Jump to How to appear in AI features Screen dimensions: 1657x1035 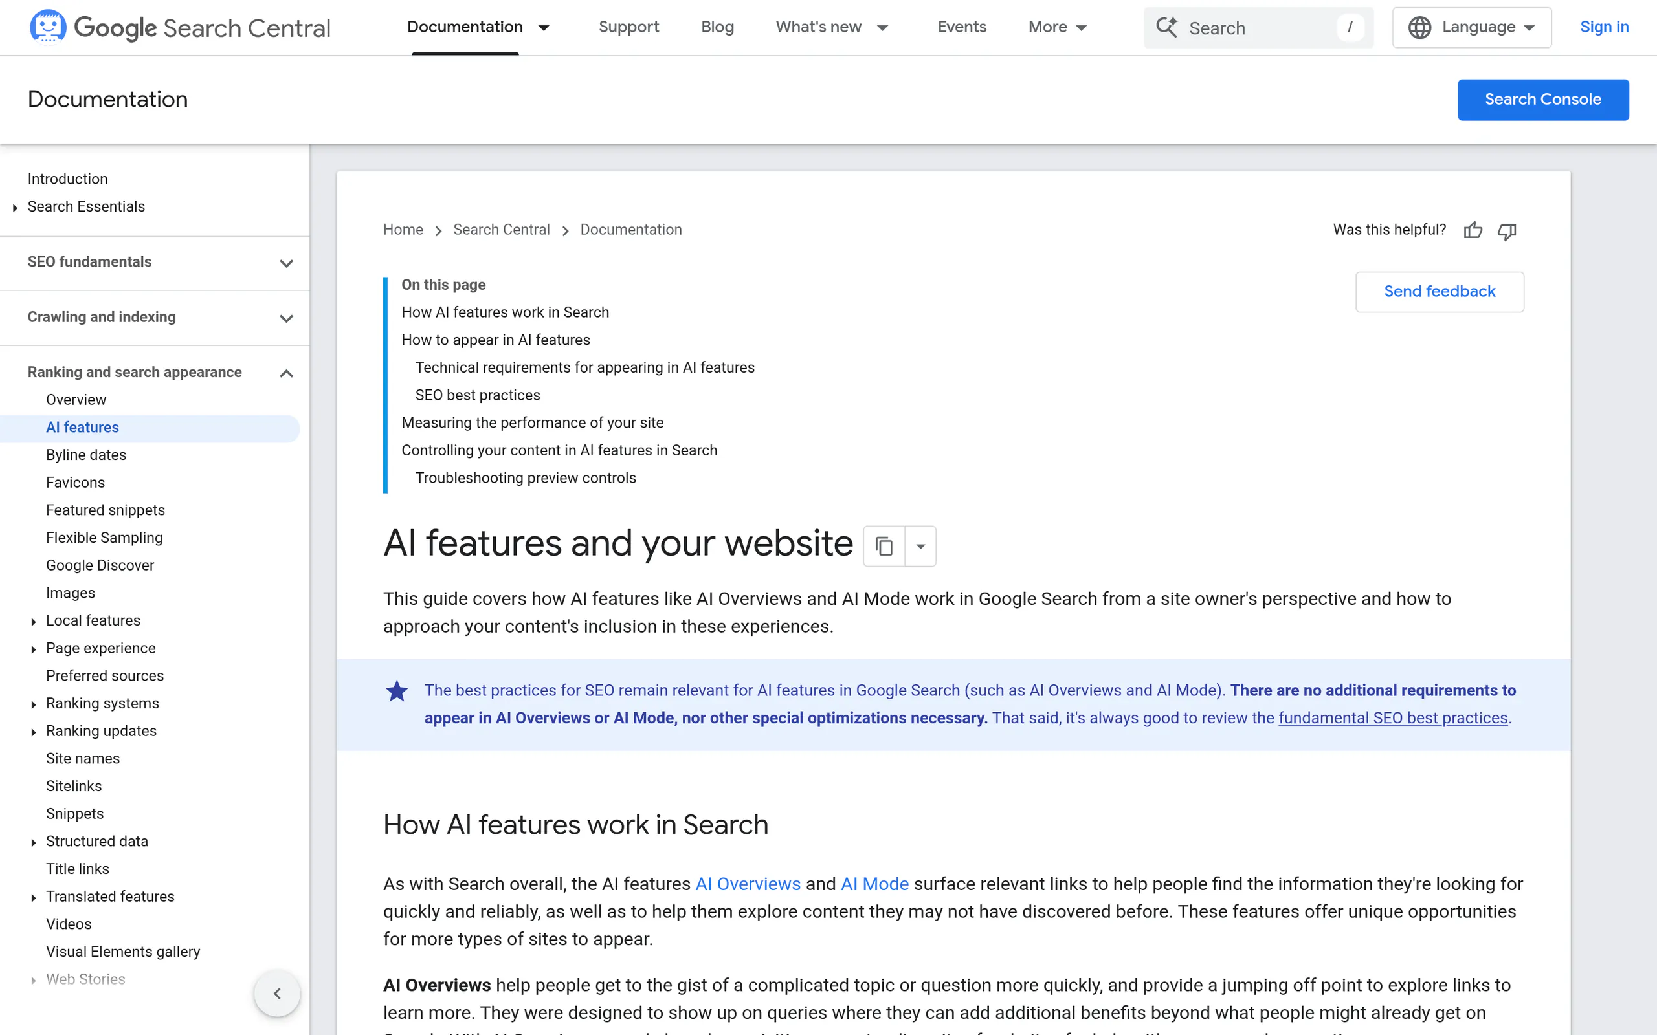(x=495, y=340)
